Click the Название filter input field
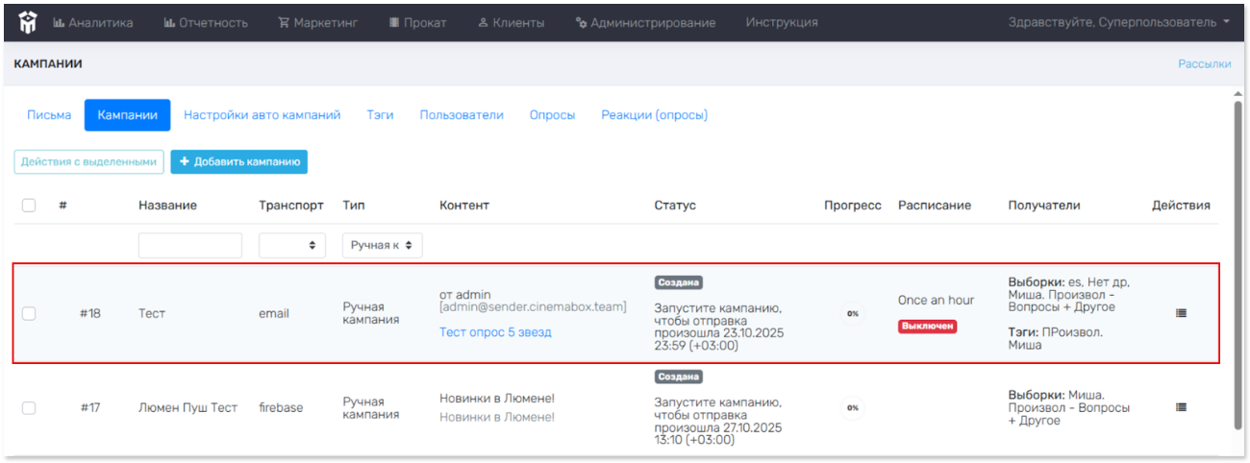This screenshot has width=1250, height=463. (x=190, y=246)
